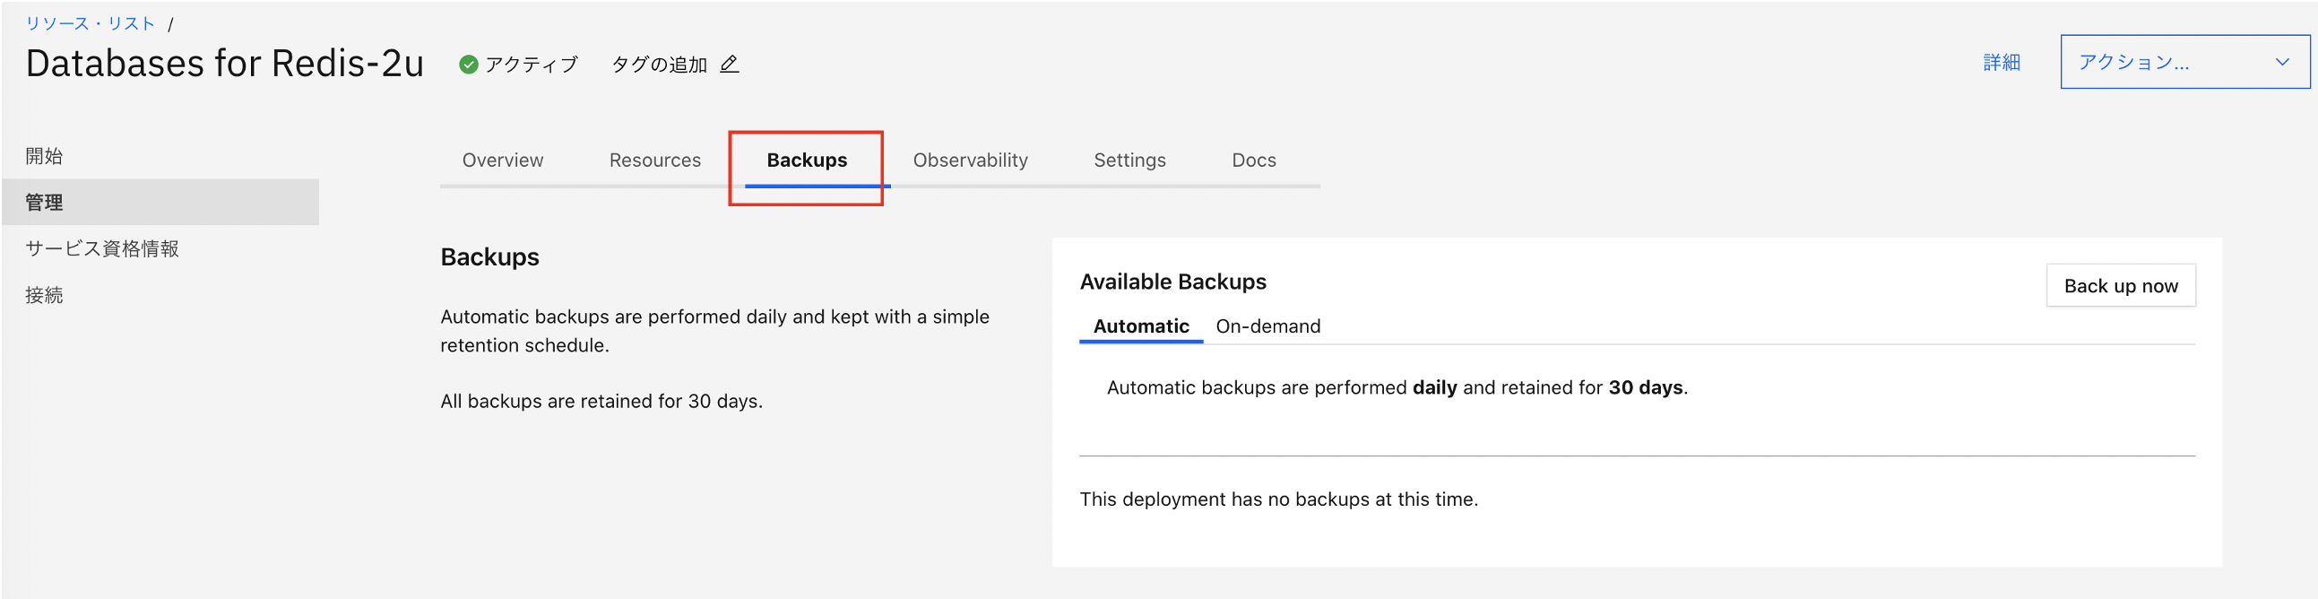Select 管理 in the left sidebar
This screenshot has width=2318, height=599.
44,202
